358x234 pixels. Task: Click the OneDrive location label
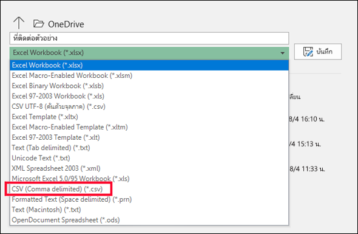coord(66,24)
